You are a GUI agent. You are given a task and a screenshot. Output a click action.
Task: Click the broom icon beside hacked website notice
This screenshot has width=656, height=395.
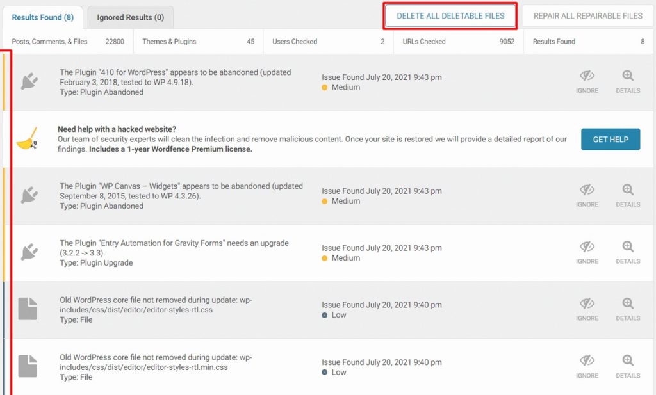(27, 138)
